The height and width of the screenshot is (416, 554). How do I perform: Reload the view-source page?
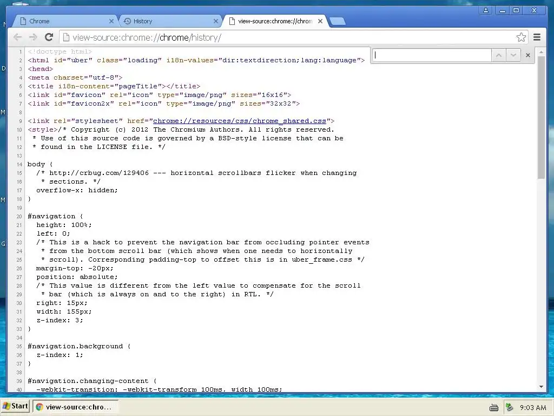click(49, 37)
